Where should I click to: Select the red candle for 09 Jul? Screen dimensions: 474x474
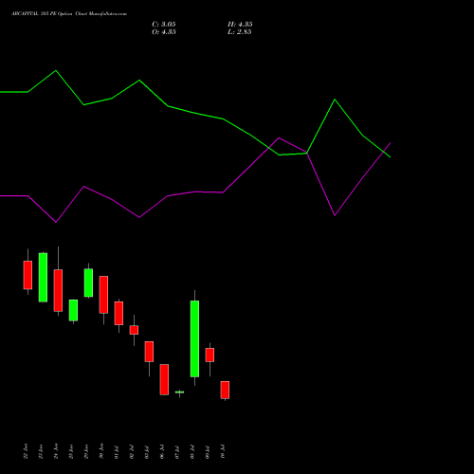[x=210, y=355]
